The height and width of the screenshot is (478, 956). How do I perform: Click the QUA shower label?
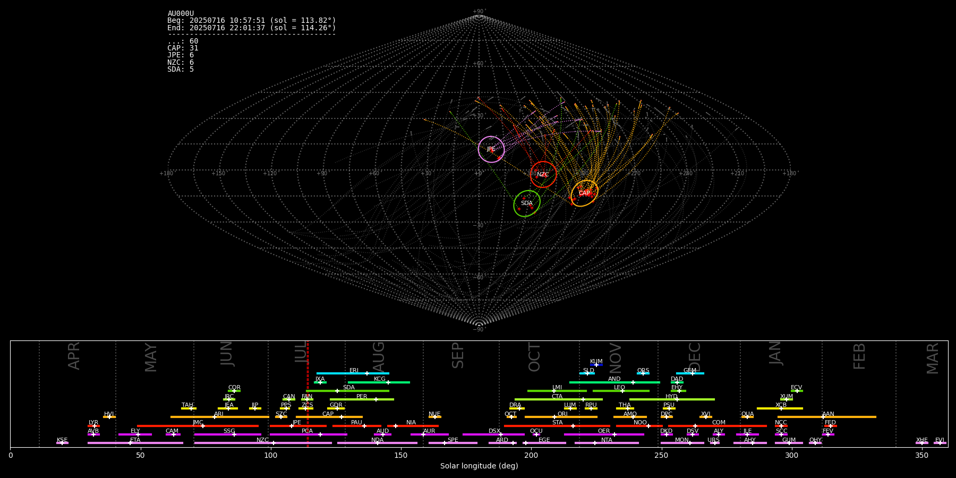coord(747,414)
